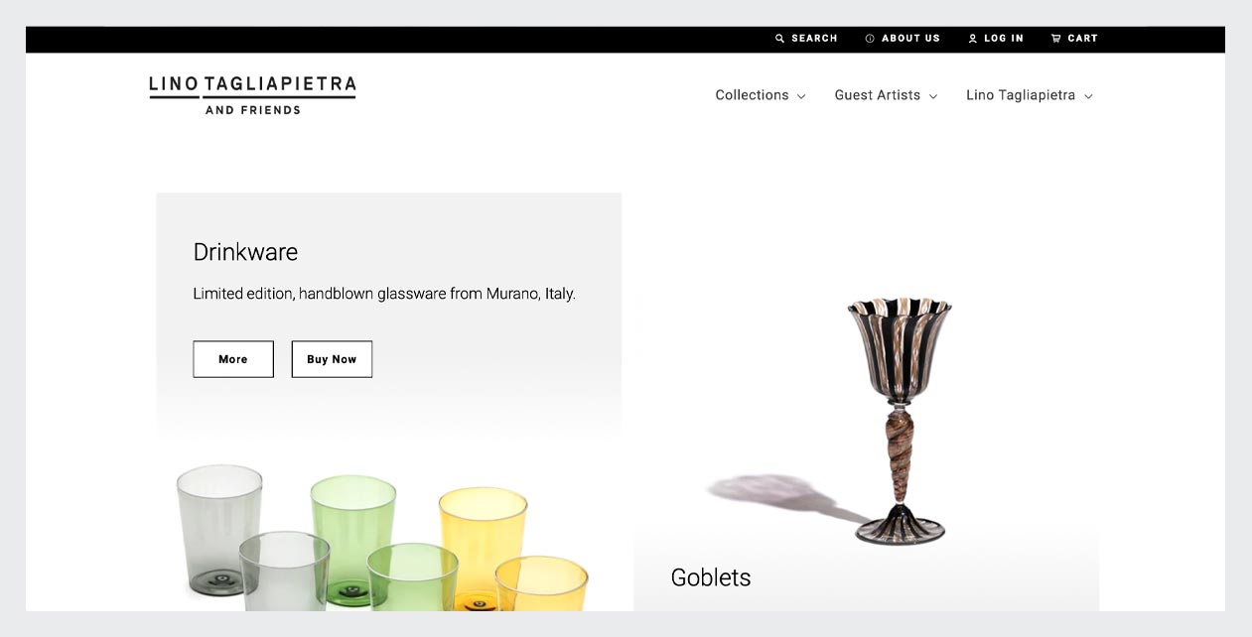Go home via Lino Tagliapietra and Friends logo

pyautogui.click(x=252, y=95)
